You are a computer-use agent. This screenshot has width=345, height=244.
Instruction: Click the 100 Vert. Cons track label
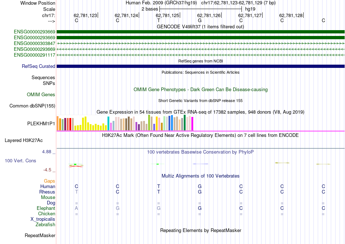[20, 160]
